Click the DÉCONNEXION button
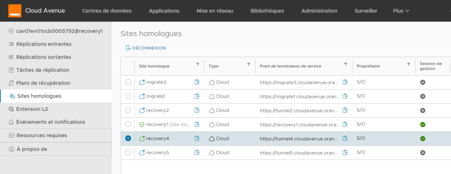The height and width of the screenshot is (174, 451). 145,48
